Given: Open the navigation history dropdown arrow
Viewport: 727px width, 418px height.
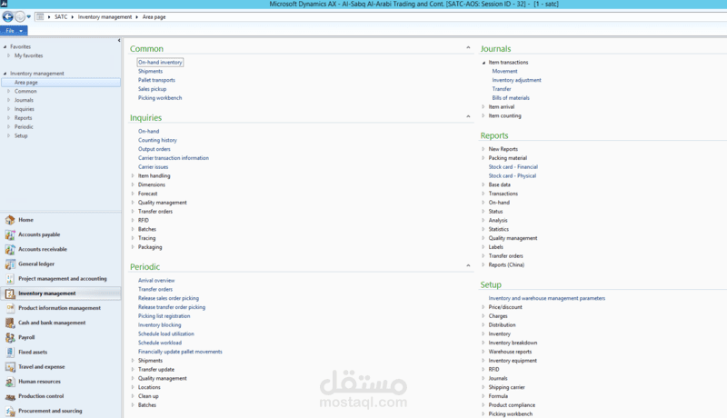Looking at the screenshot, I should click(x=29, y=16).
